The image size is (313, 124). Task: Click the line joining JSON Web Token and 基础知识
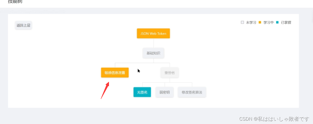(x=154, y=43)
